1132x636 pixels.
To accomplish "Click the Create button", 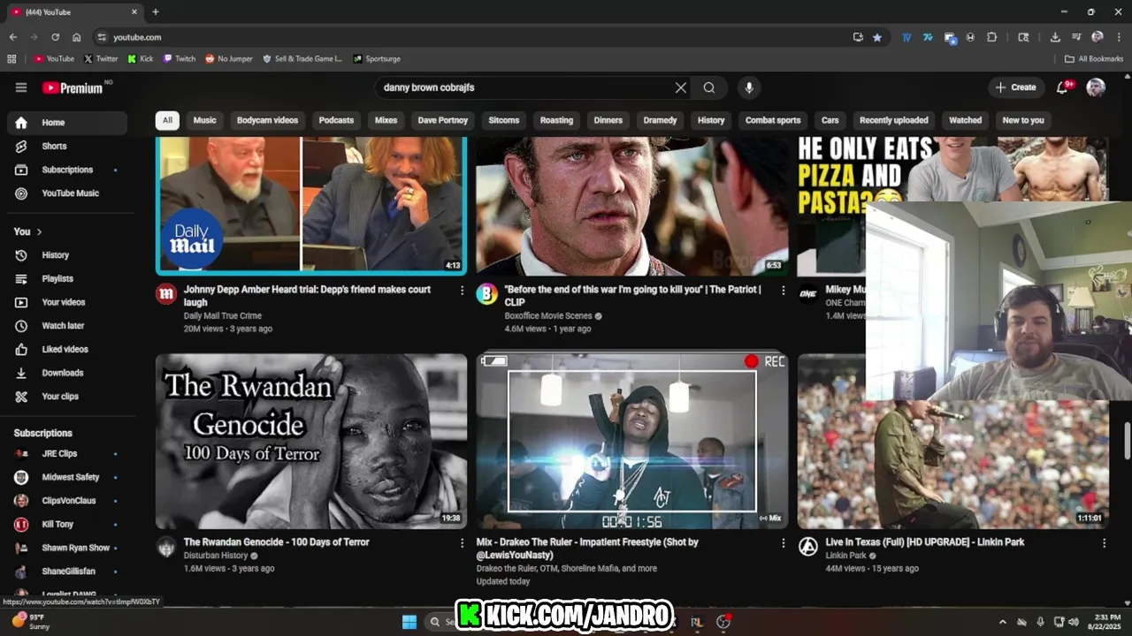I will point(1015,87).
